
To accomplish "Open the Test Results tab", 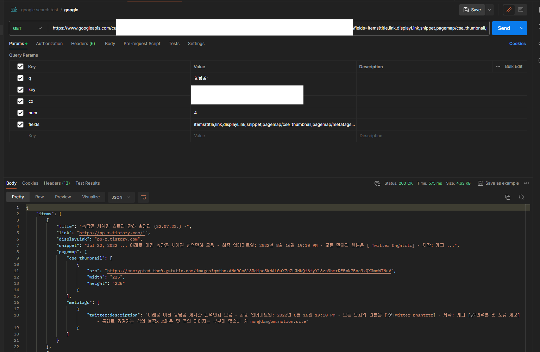I will pyautogui.click(x=88, y=183).
